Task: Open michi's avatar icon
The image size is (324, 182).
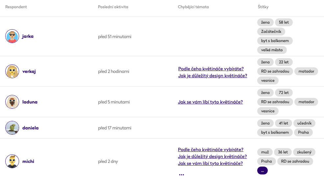Action: click(x=12, y=161)
